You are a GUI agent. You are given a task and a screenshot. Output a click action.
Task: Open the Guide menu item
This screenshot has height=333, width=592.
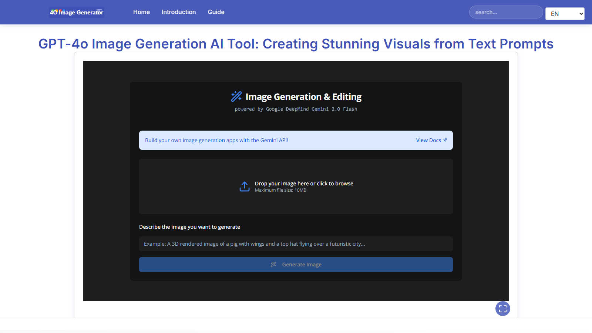pyautogui.click(x=216, y=12)
